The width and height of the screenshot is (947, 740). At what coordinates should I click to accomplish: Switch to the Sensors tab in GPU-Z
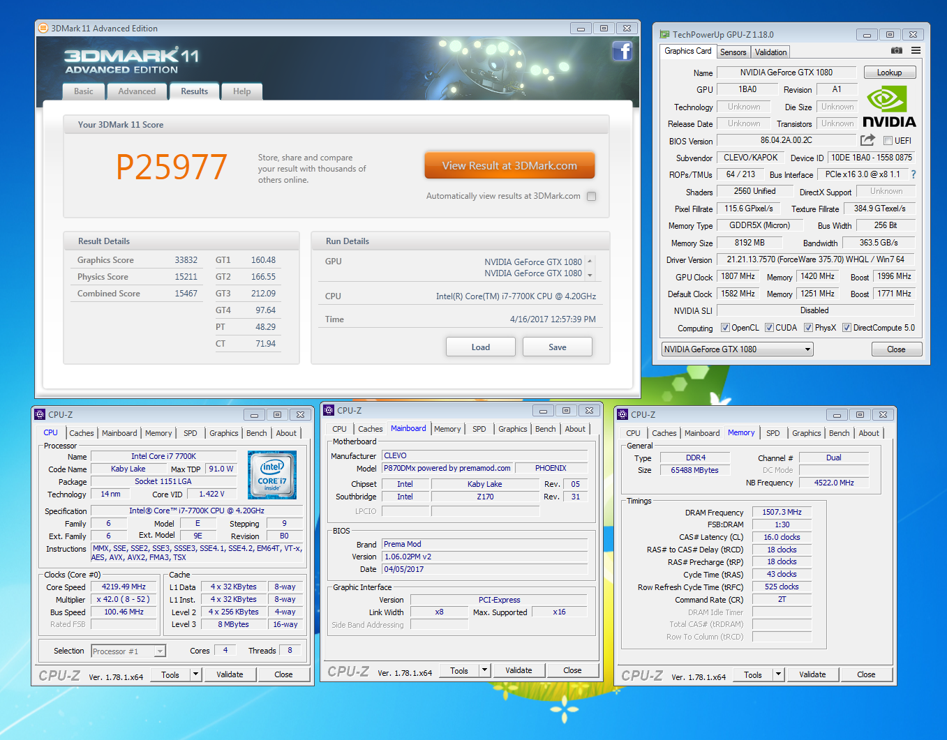pyautogui.click(x=733, y=52)
